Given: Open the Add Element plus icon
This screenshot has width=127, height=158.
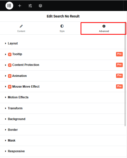Looking at the screenshot, I should coord(20,6).
